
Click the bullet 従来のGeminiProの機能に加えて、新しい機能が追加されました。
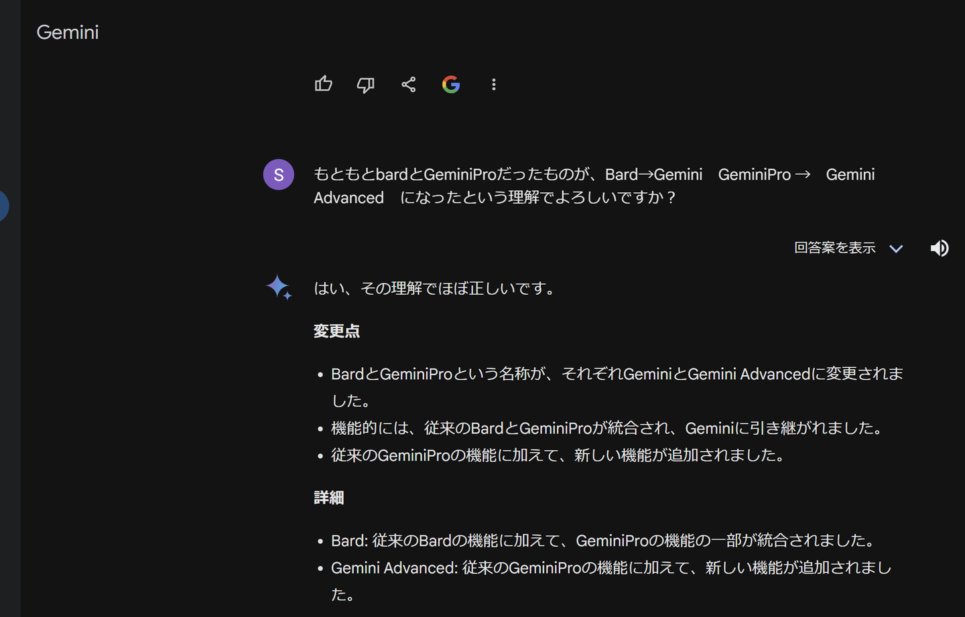558,456
